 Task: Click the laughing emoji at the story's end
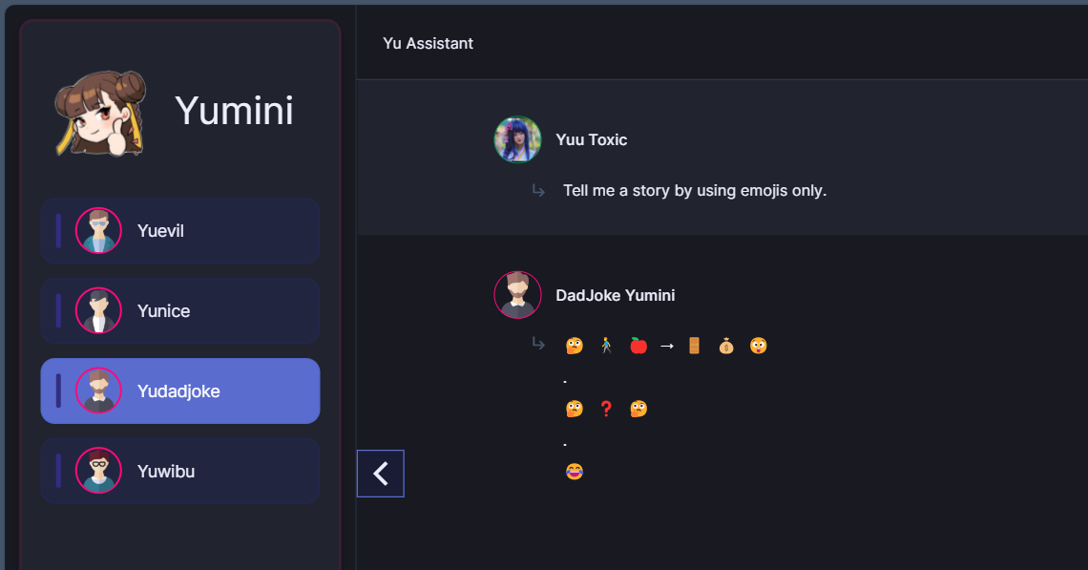[x=574, y=472]
